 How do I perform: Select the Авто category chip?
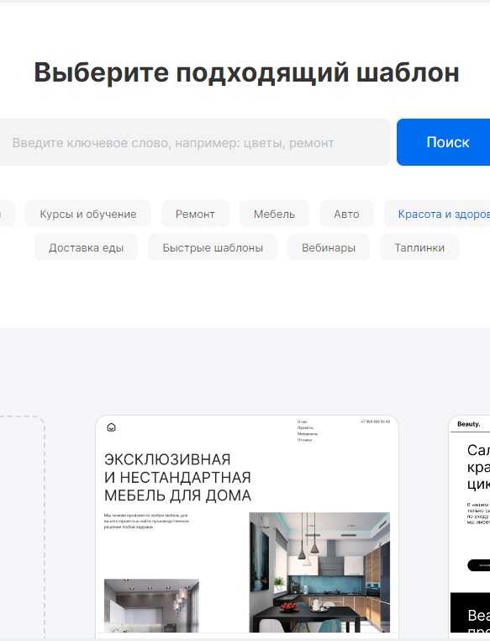346,214
